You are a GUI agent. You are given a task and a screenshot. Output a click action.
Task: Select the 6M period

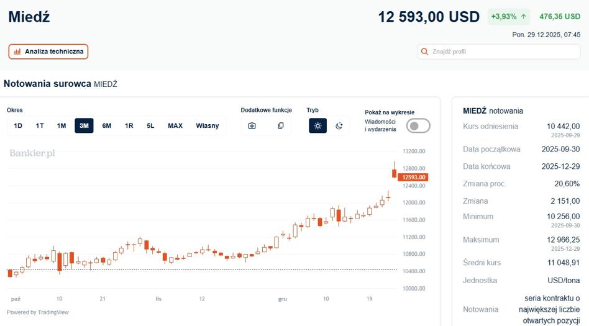pos(107,126)
